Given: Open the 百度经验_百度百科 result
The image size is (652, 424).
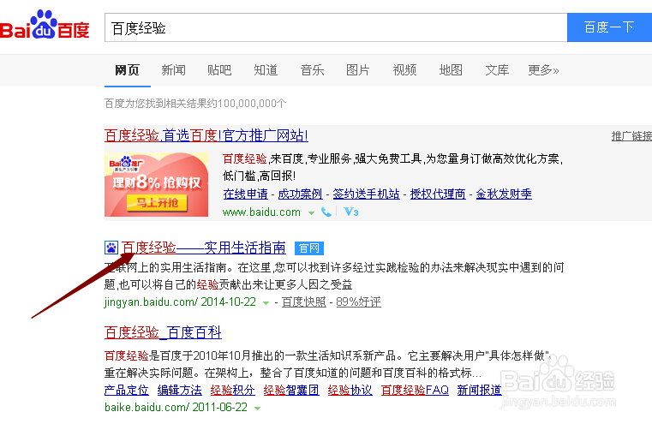Looking at the screenshot, I should coord(163,332).
